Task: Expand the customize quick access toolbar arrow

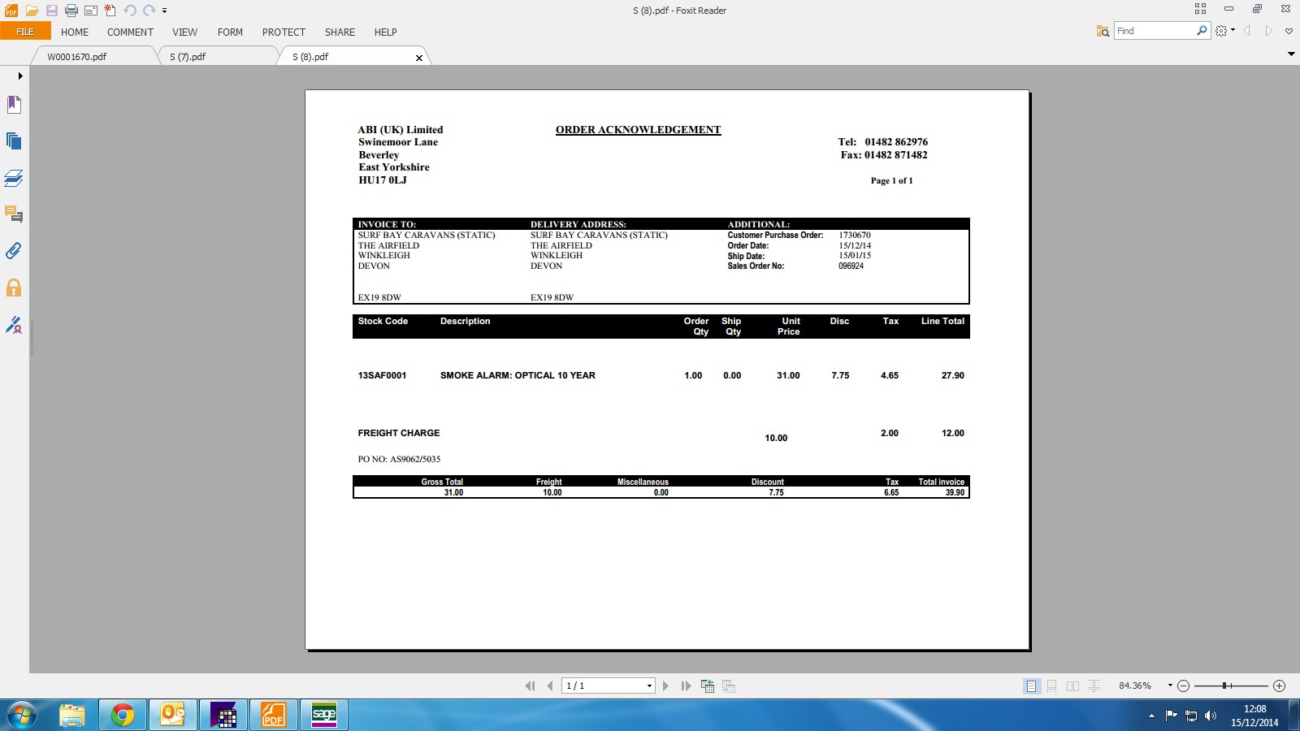Action: 164,11
